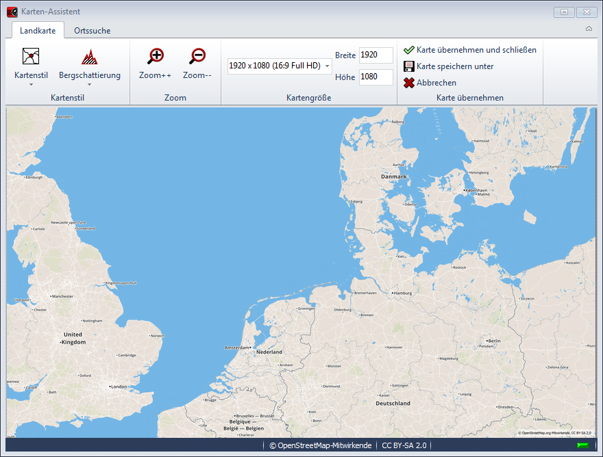
Task: Click the Breite width input field
Action: (x=376, y=55)
